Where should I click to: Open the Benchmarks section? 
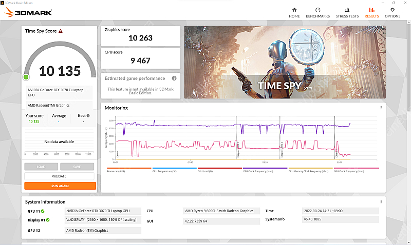point(317,12)
